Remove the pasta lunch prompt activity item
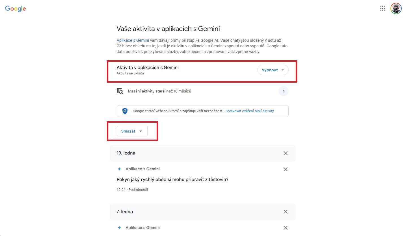404x236 pixels. click(x=285, y=169)
